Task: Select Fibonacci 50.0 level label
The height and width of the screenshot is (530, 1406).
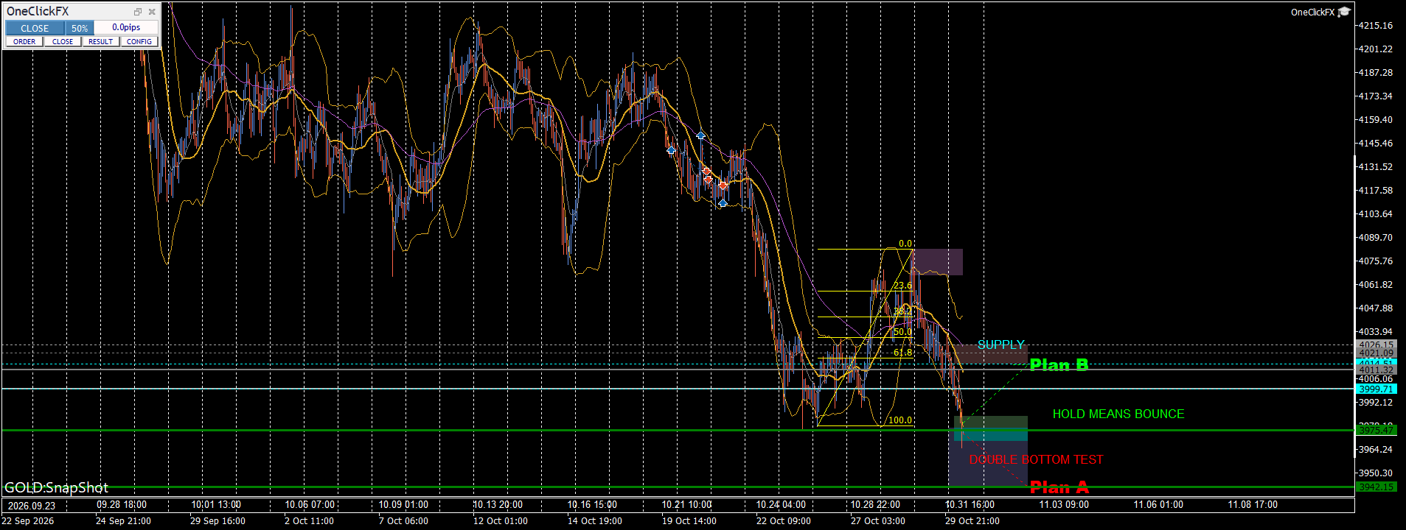Action: 902,332
